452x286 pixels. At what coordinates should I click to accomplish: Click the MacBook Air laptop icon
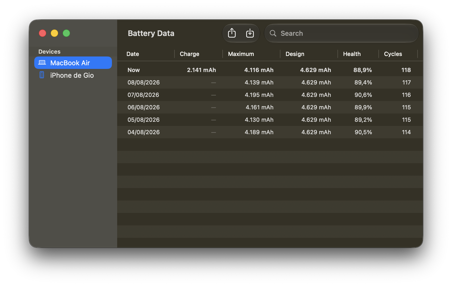(42, 63)
